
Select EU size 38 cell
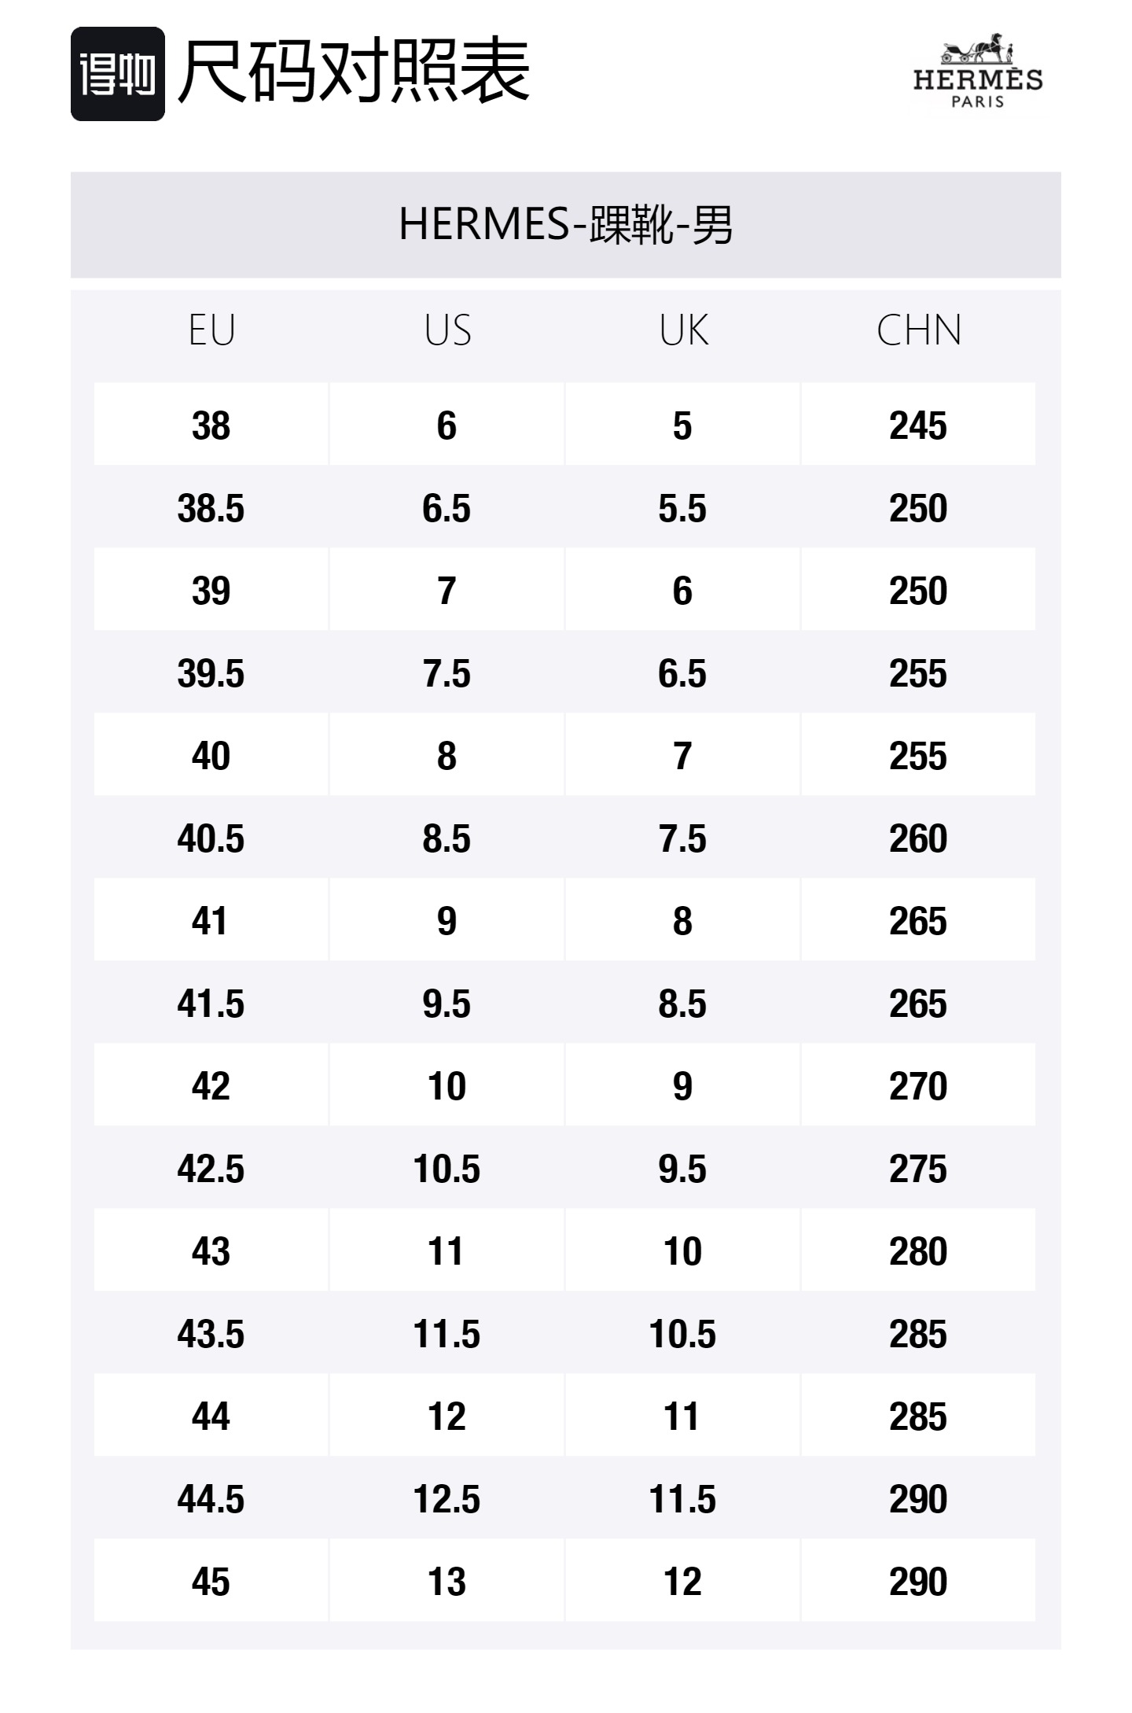(x=211, y=425)
